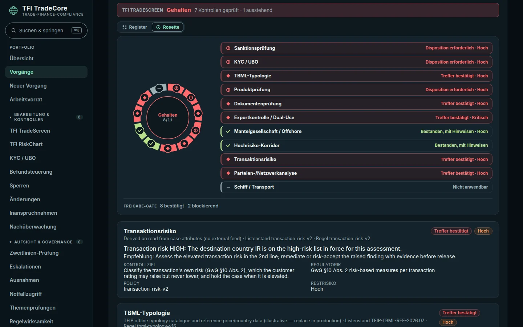This screenshot has height=327, width=523.
Task: Navigate to Befundsteuerung in the sidebar
Action: click(46, 172)
